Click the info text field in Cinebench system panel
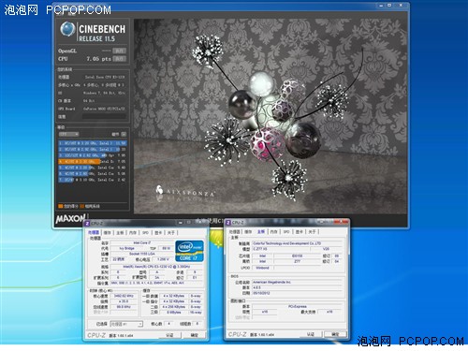Viewport: 468px width, 351px height. click(104, 117)
